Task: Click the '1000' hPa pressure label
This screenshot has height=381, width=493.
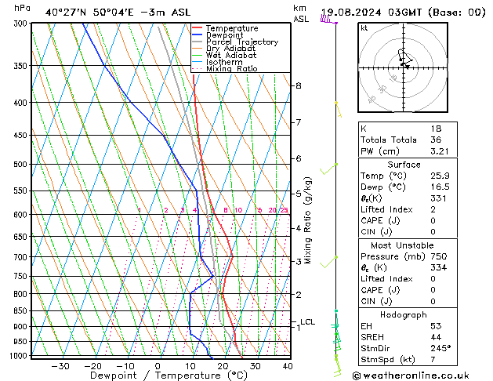Action: (20, 356)
